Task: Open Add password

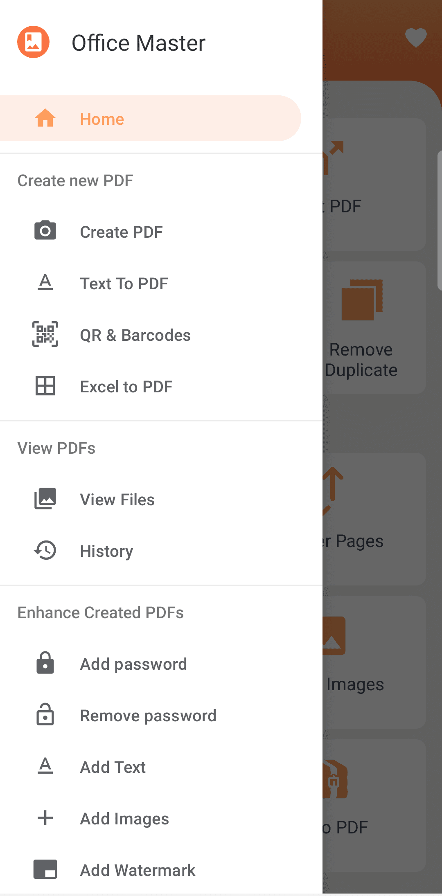Action: [133, 664]
